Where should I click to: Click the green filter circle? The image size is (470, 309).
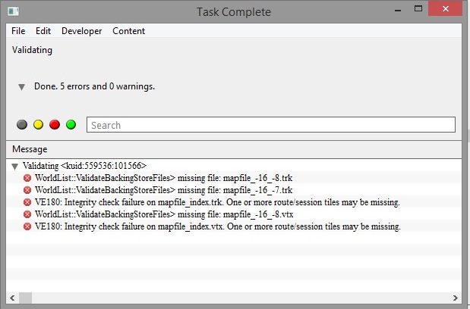click(71, 125)
